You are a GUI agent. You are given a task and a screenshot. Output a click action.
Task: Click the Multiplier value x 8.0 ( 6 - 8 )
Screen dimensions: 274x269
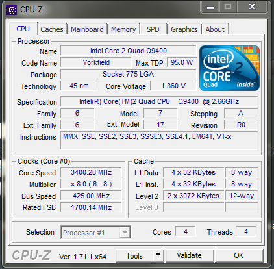91,184
